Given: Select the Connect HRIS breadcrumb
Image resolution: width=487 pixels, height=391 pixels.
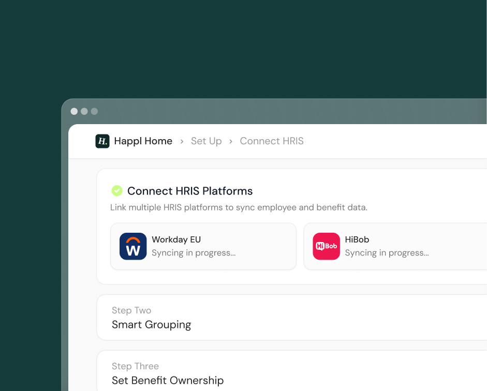Looking at the screenshot, I should coord(272,141).
